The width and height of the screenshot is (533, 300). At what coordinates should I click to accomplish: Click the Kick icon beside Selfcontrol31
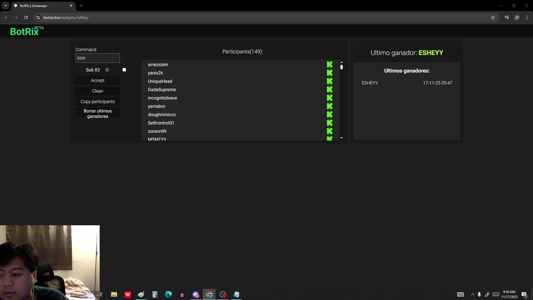[x=329, y=123]
